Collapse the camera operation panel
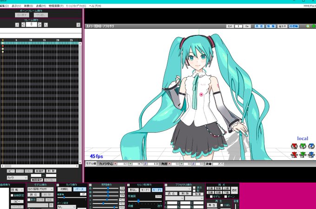This screenshot has height=209, width=316. tap(58, 185)
